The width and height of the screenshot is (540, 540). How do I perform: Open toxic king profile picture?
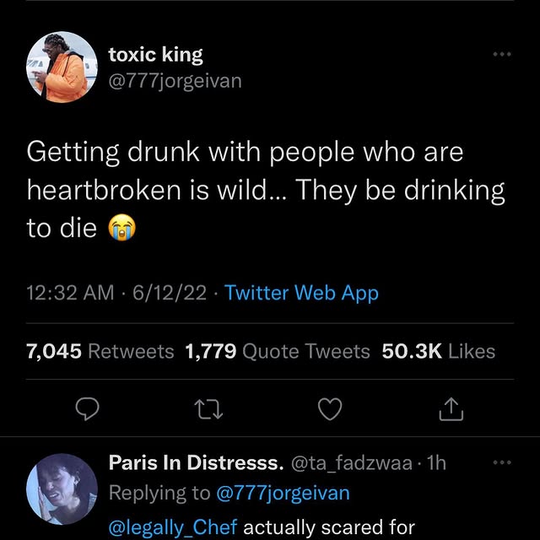point(62,69)
